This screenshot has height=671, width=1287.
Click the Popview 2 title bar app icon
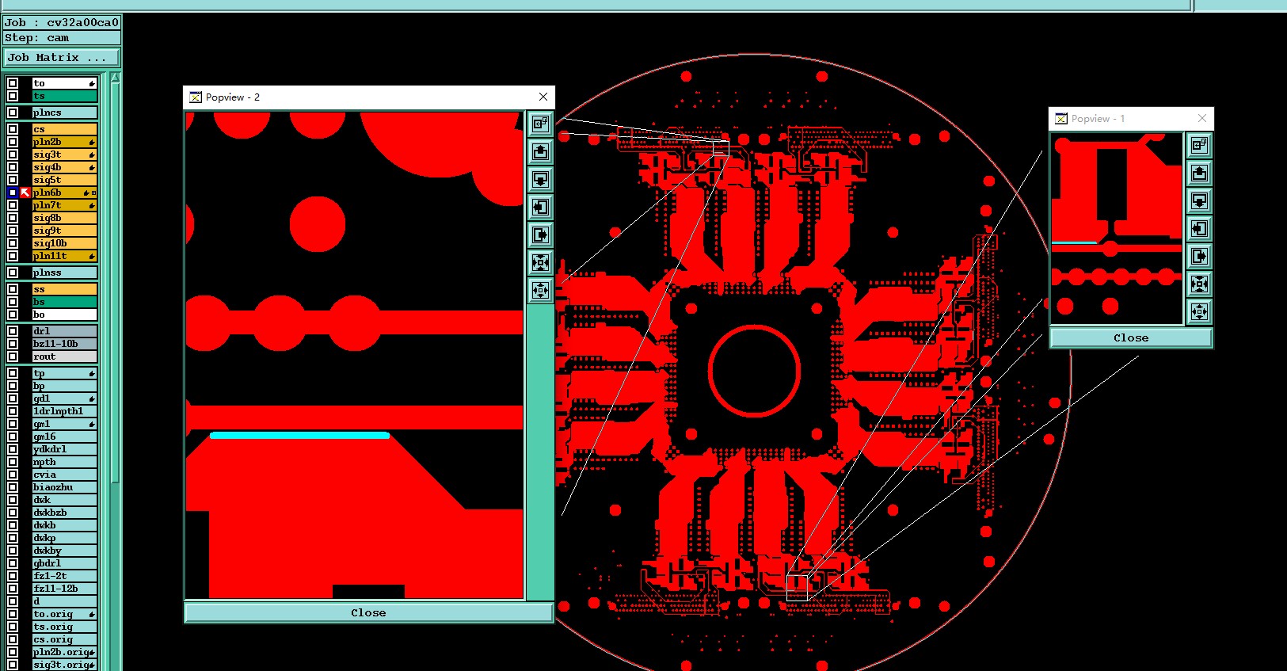(196, 97)
